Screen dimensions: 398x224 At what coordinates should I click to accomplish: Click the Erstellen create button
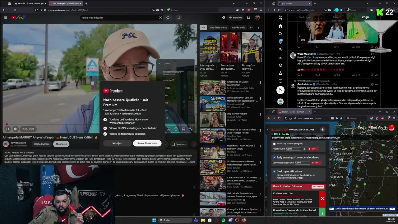(235, 17)
